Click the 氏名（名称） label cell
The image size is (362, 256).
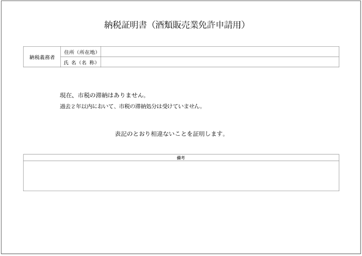point(80,62)
